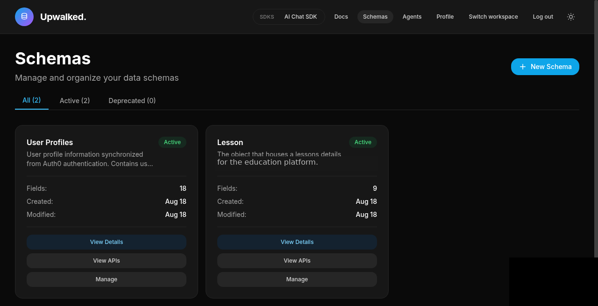Image resolution: width=598 pixels, height=306 pixels.
Task: View APIs for User Profiles schema
Action: pyautogui.click(x=107, y=261)
